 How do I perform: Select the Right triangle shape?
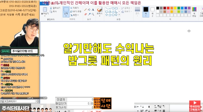[x=116, y=12]
